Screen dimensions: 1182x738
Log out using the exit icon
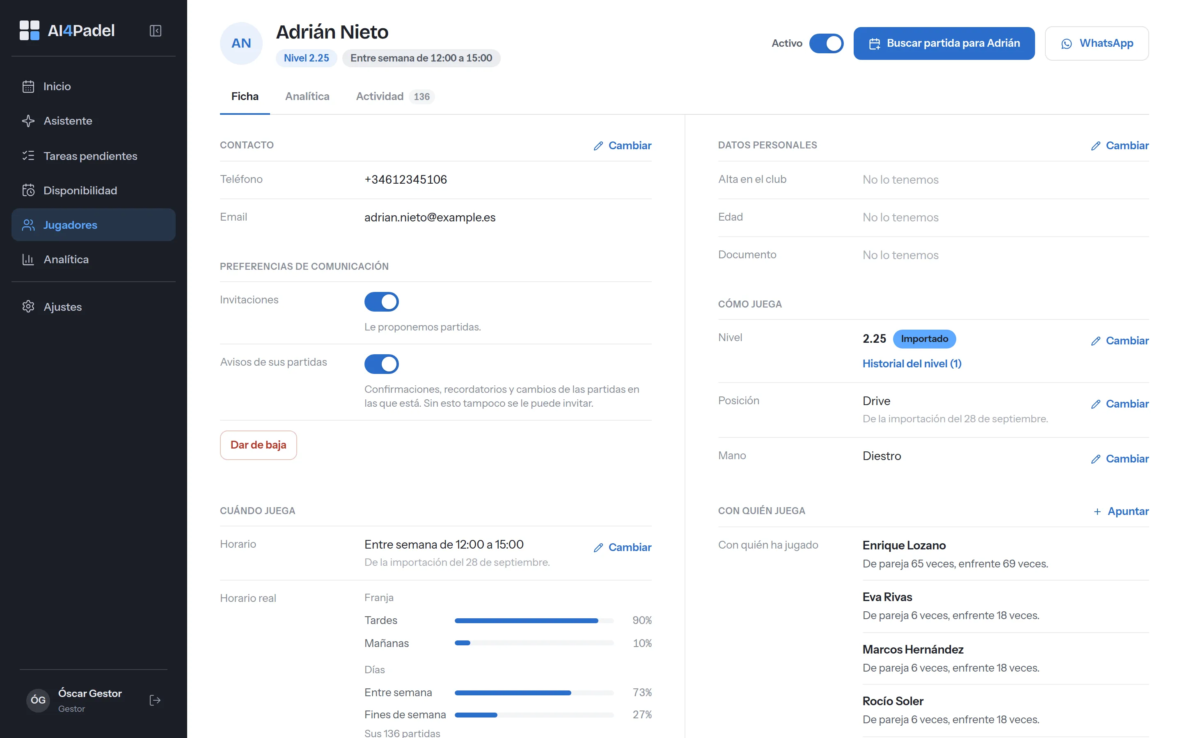[155, 700]
